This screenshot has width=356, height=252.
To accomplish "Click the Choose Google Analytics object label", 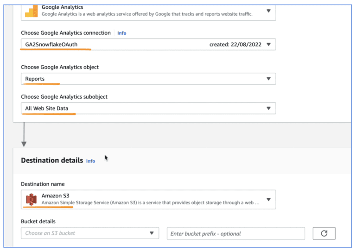I will [60, 67].
